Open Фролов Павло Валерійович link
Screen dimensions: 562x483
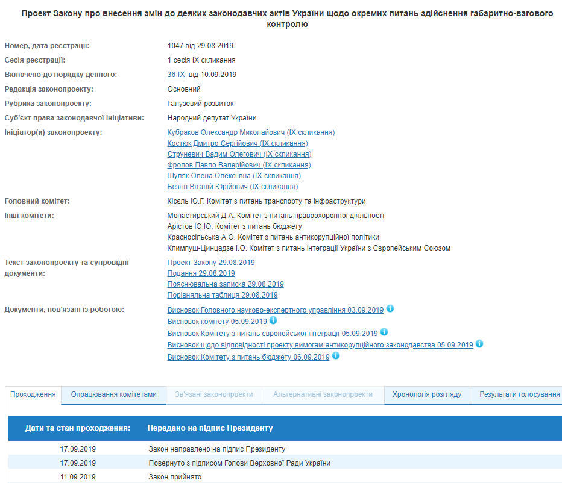click(x=239, y=165)
